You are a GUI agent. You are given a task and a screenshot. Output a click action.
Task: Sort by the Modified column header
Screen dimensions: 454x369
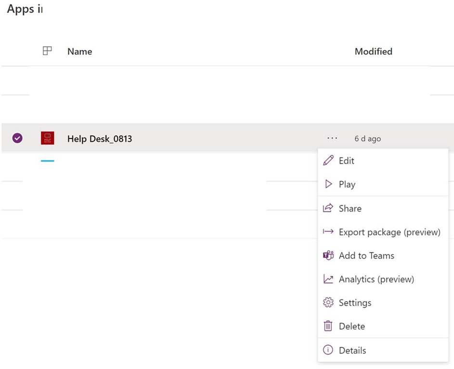coord(373,51)
